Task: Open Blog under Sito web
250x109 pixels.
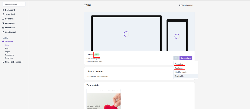Action: [7, 49]
